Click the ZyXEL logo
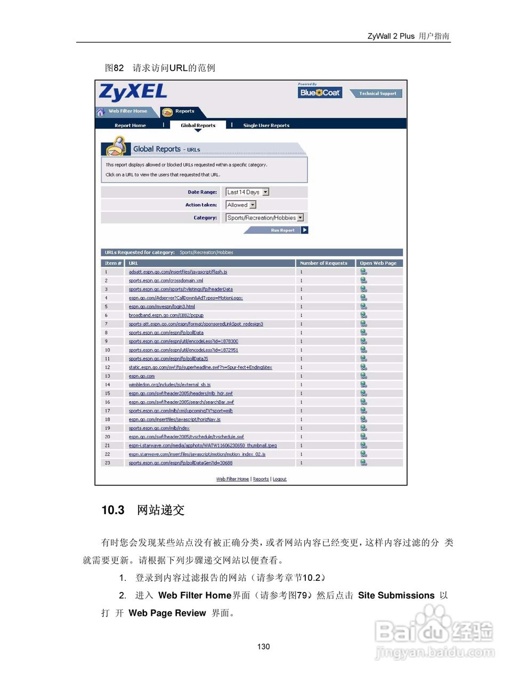This screenshot has width=527, height=682. point(133,92)
